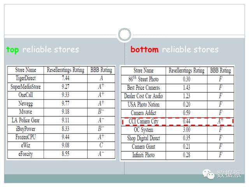The image size is (249, 187).
Task: Click the FrozenCPU 9.44 rating cell
Action: click(x=65, y=137)
